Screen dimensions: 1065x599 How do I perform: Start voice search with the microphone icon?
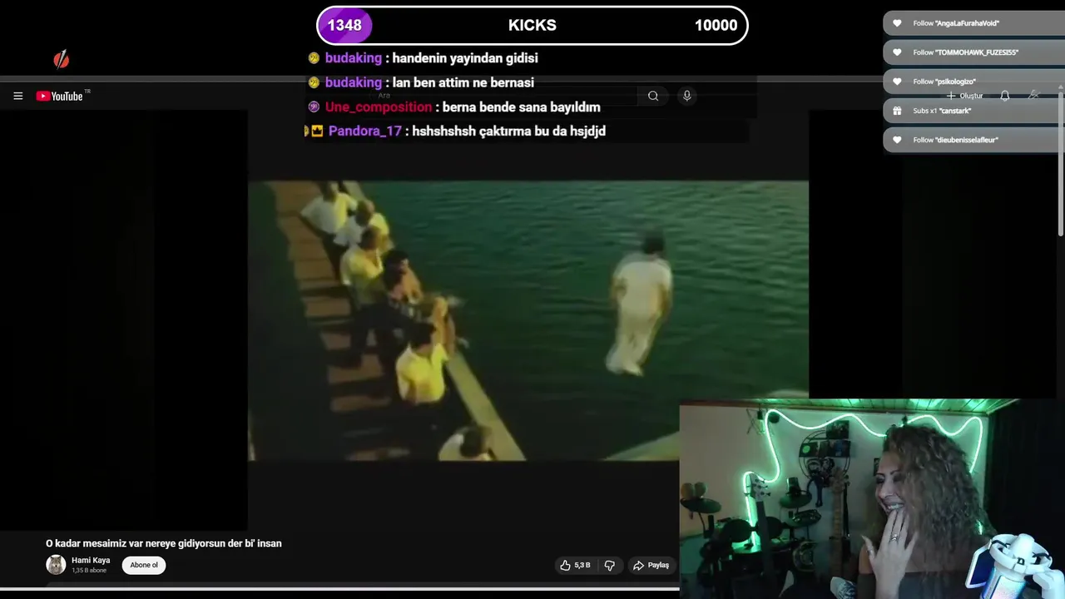coord(686,96)
